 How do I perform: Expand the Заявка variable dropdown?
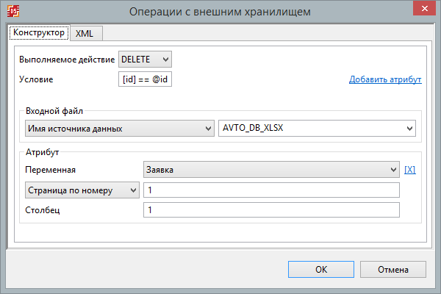coord(271,170)
